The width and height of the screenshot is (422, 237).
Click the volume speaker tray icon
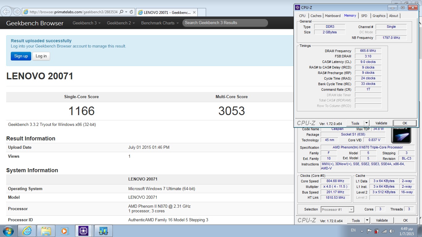point(392,231)
